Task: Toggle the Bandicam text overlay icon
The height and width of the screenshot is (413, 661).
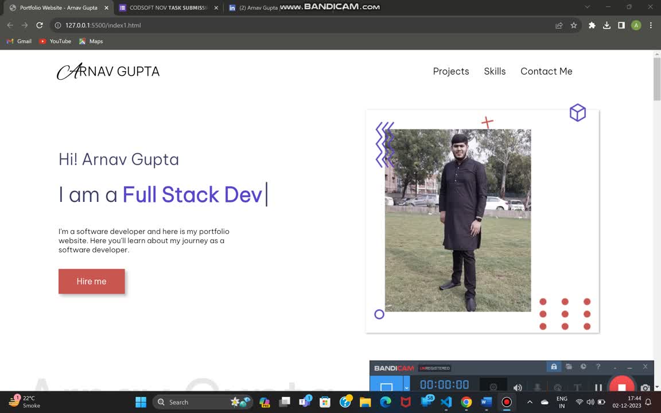Action: coord(577,387)
